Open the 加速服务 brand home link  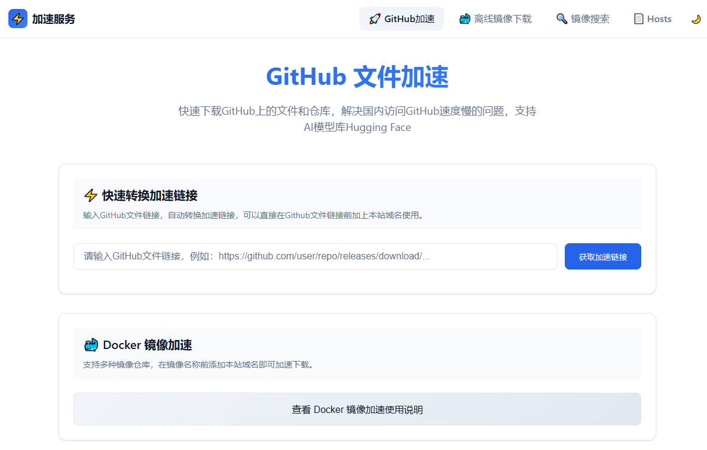pos(53,19)
